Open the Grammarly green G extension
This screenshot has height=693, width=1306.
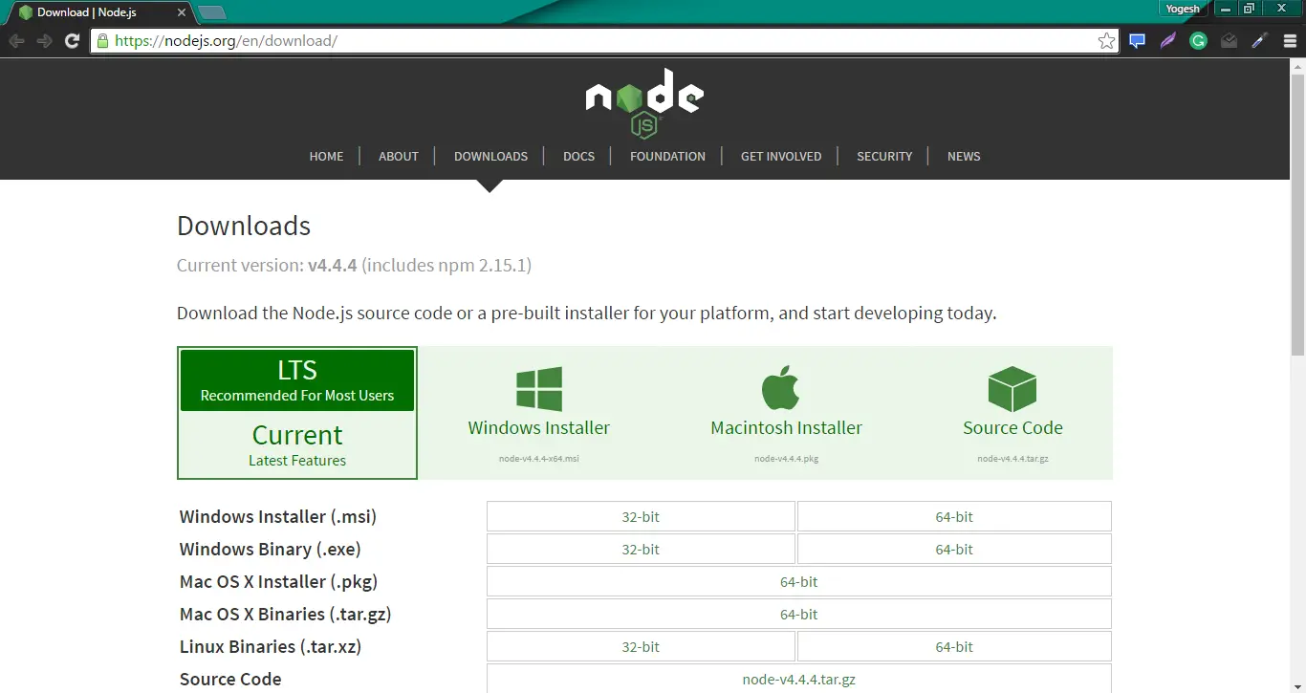[1198, 41]
